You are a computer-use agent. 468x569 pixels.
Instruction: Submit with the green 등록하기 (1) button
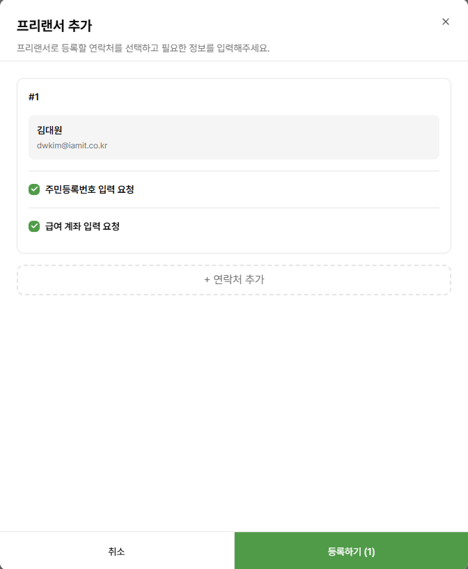click(351, 551)
